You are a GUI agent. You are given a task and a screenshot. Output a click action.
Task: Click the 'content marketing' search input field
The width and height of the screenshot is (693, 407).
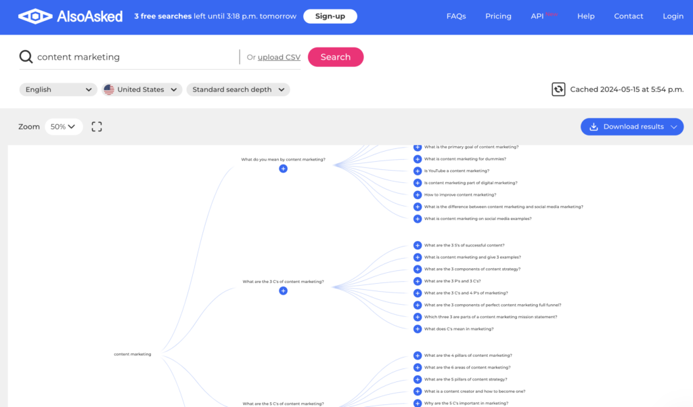(135, 56)
